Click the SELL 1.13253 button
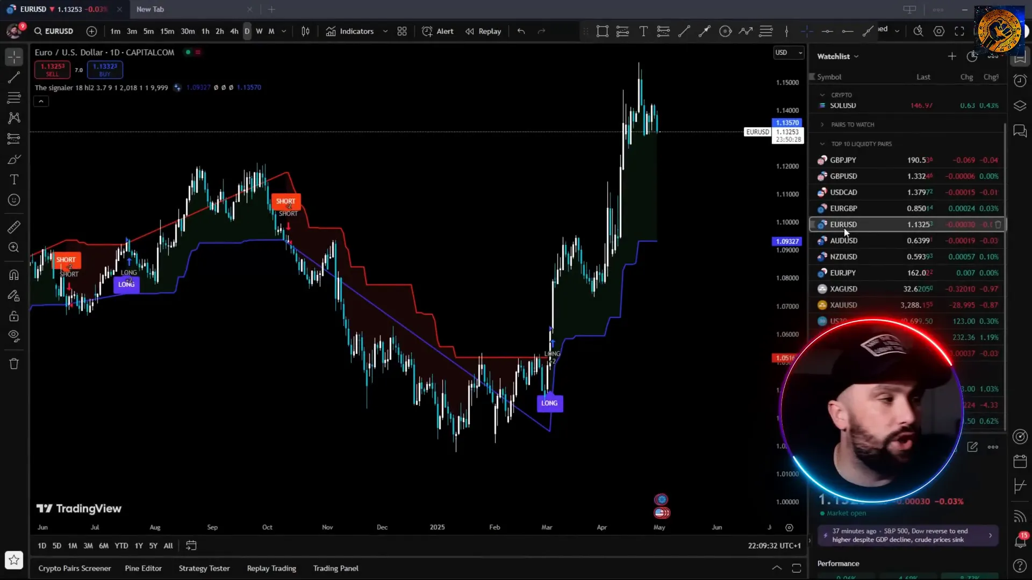The width and height of the screenshot is (1032, 580). 52,70
